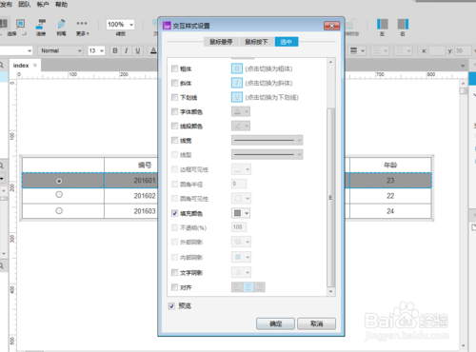Enable the 下划线 (underline) checkbox

(x=174, y=97)
